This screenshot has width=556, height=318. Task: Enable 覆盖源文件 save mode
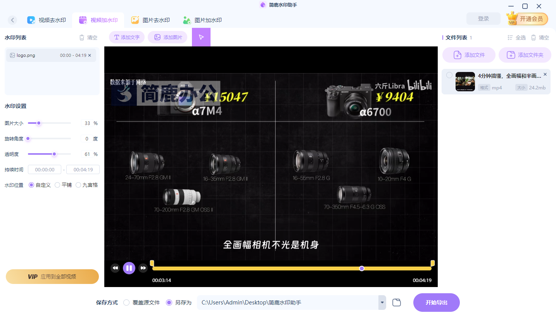(x=126, y=303)
